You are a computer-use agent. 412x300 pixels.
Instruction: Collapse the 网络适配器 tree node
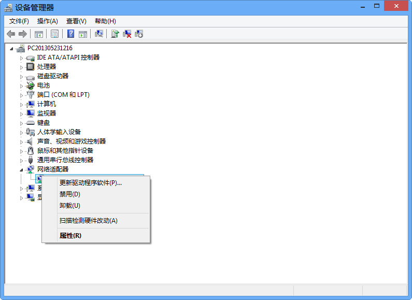coord(22,170)
